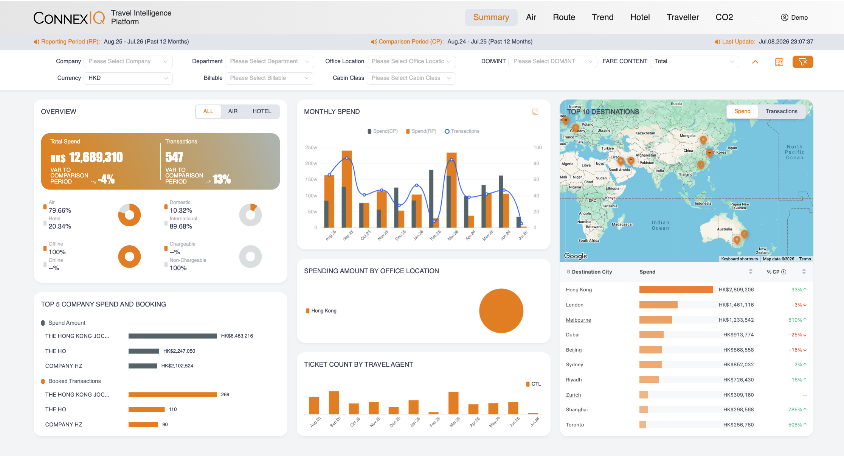Go to the Hotel tab
This screenshot has width=844, height=456.
tap(640, 17)
